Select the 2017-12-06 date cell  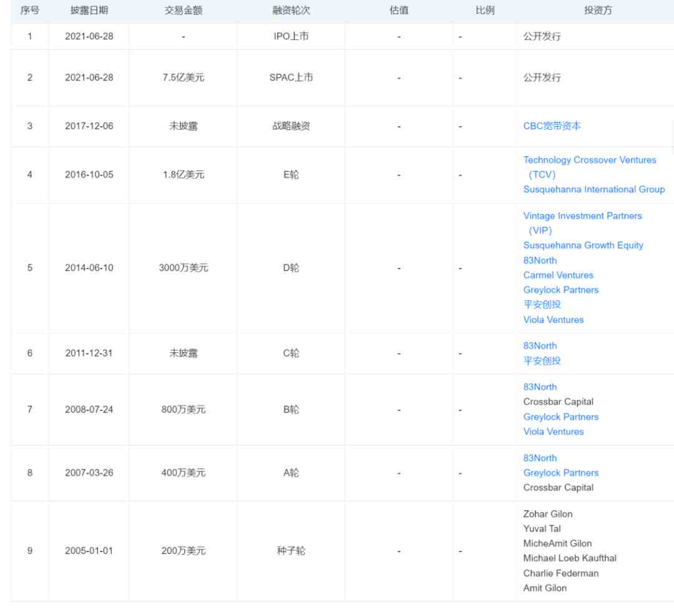[89, 126]
